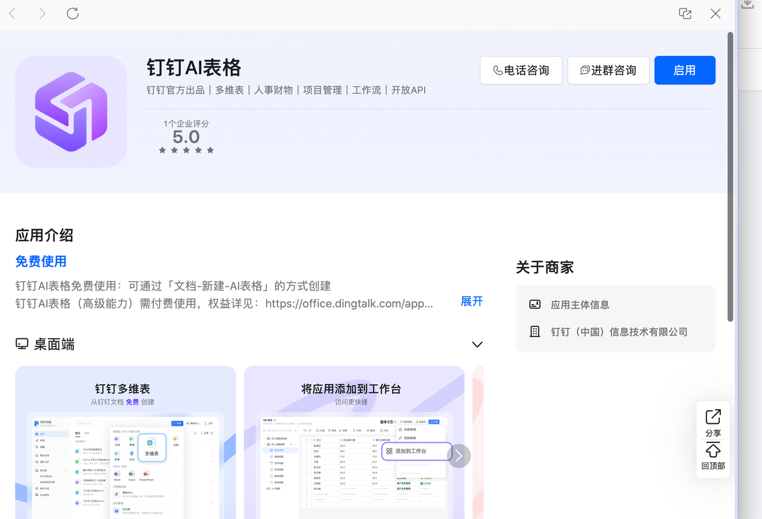Open the page in an external window
The height and width of the screenshot is (519, 762).
coord(685,14)
